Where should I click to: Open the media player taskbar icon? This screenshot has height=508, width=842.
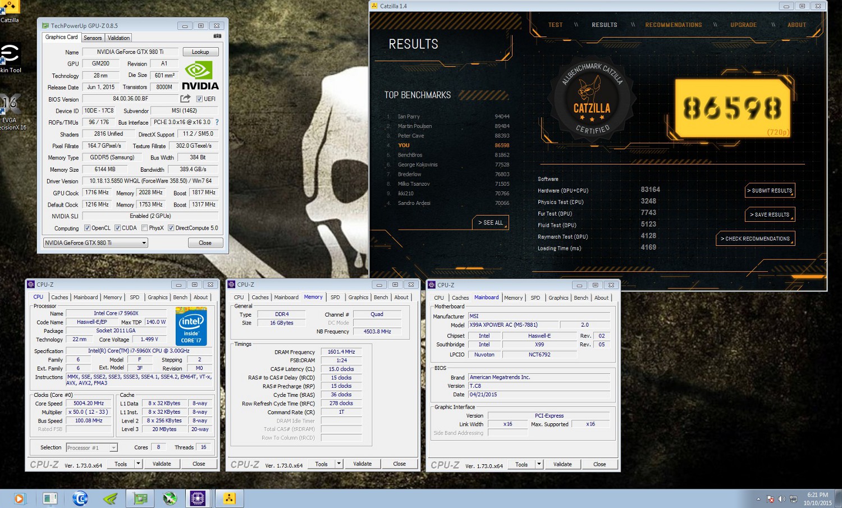click(19, 498)
